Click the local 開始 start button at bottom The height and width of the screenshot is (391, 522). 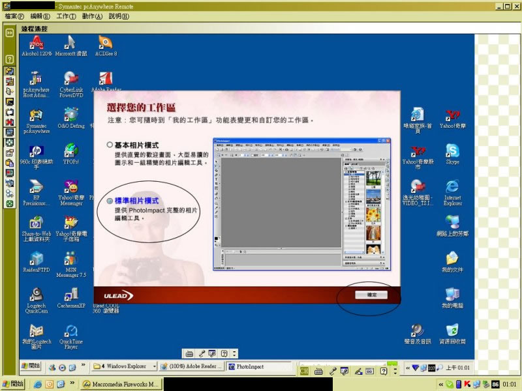[13, 384]
